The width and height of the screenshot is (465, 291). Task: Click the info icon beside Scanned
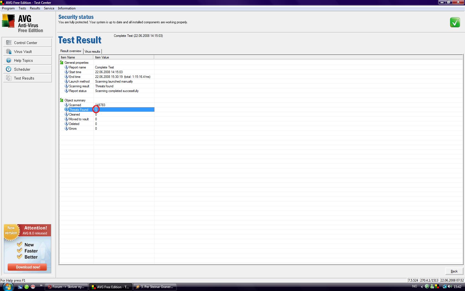(66, 105)
